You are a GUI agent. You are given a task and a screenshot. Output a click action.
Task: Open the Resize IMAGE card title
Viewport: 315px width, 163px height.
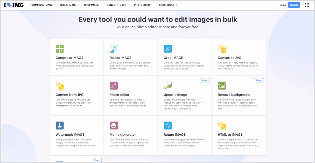pyautogui.click(x=120, y=58)
